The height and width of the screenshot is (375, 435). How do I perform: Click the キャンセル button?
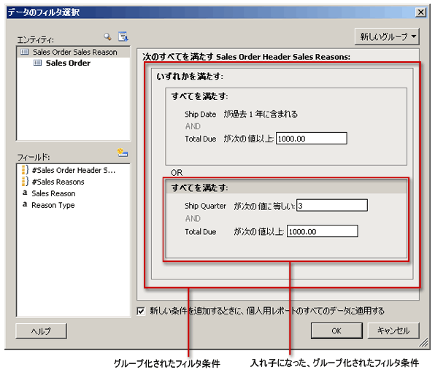(393, 330)
